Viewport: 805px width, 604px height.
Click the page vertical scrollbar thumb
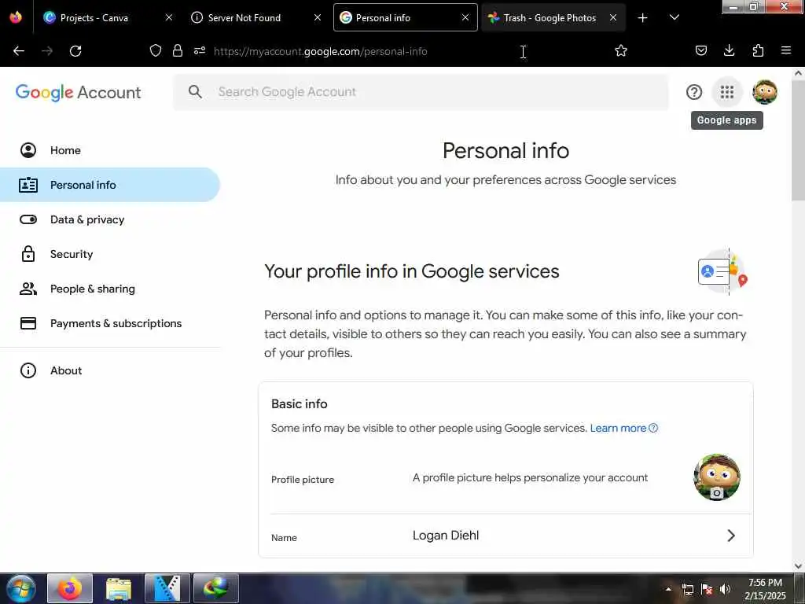(799, 140)
